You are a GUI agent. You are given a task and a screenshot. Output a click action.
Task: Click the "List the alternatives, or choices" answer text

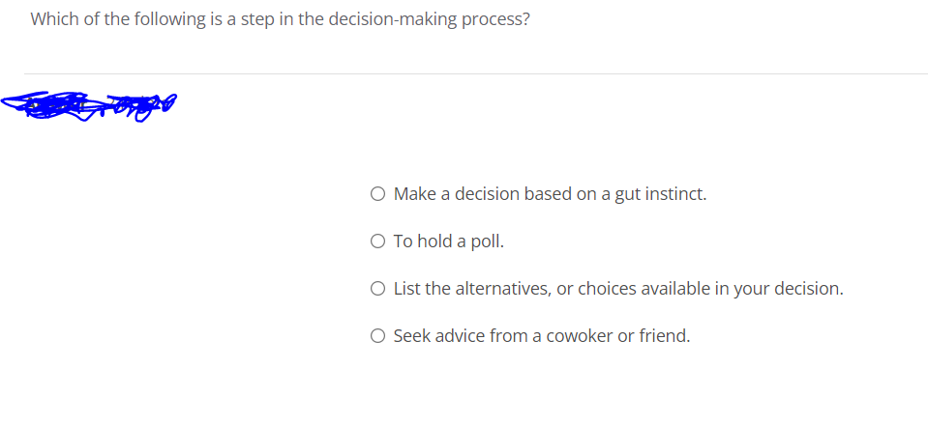click(x=618, y=288)
